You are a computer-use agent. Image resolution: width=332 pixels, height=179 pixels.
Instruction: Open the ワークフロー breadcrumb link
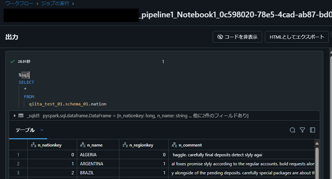[19, 3]
